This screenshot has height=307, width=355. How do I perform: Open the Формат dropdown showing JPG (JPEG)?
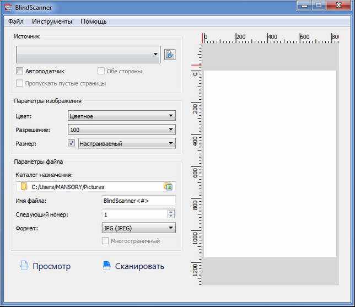pos(139,228)
